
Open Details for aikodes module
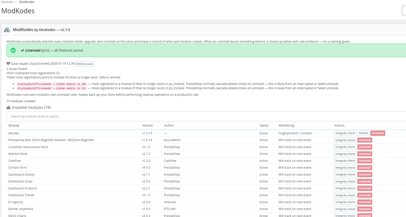click(363, 133)
